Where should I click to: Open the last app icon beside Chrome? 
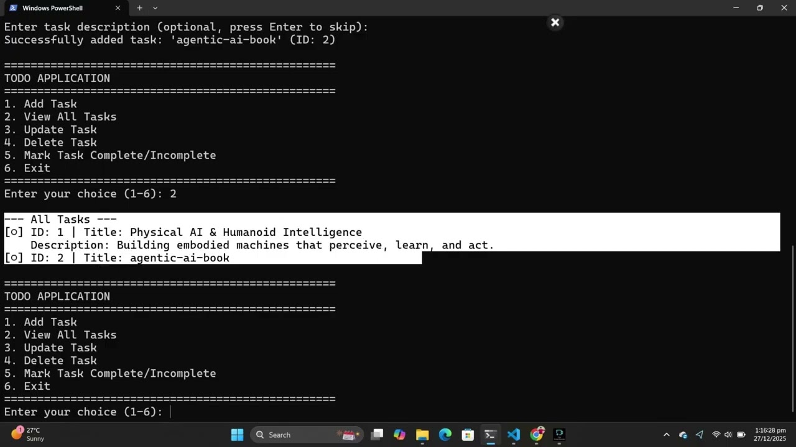[559, 435]
